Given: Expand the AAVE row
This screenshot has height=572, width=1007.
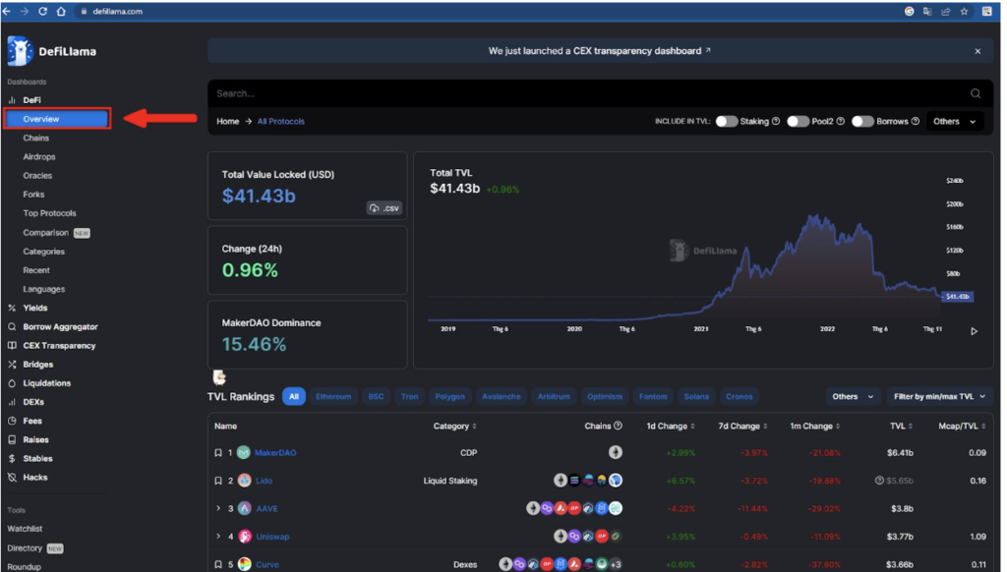Looking at the screenshot, I should (x=218, y=508).
